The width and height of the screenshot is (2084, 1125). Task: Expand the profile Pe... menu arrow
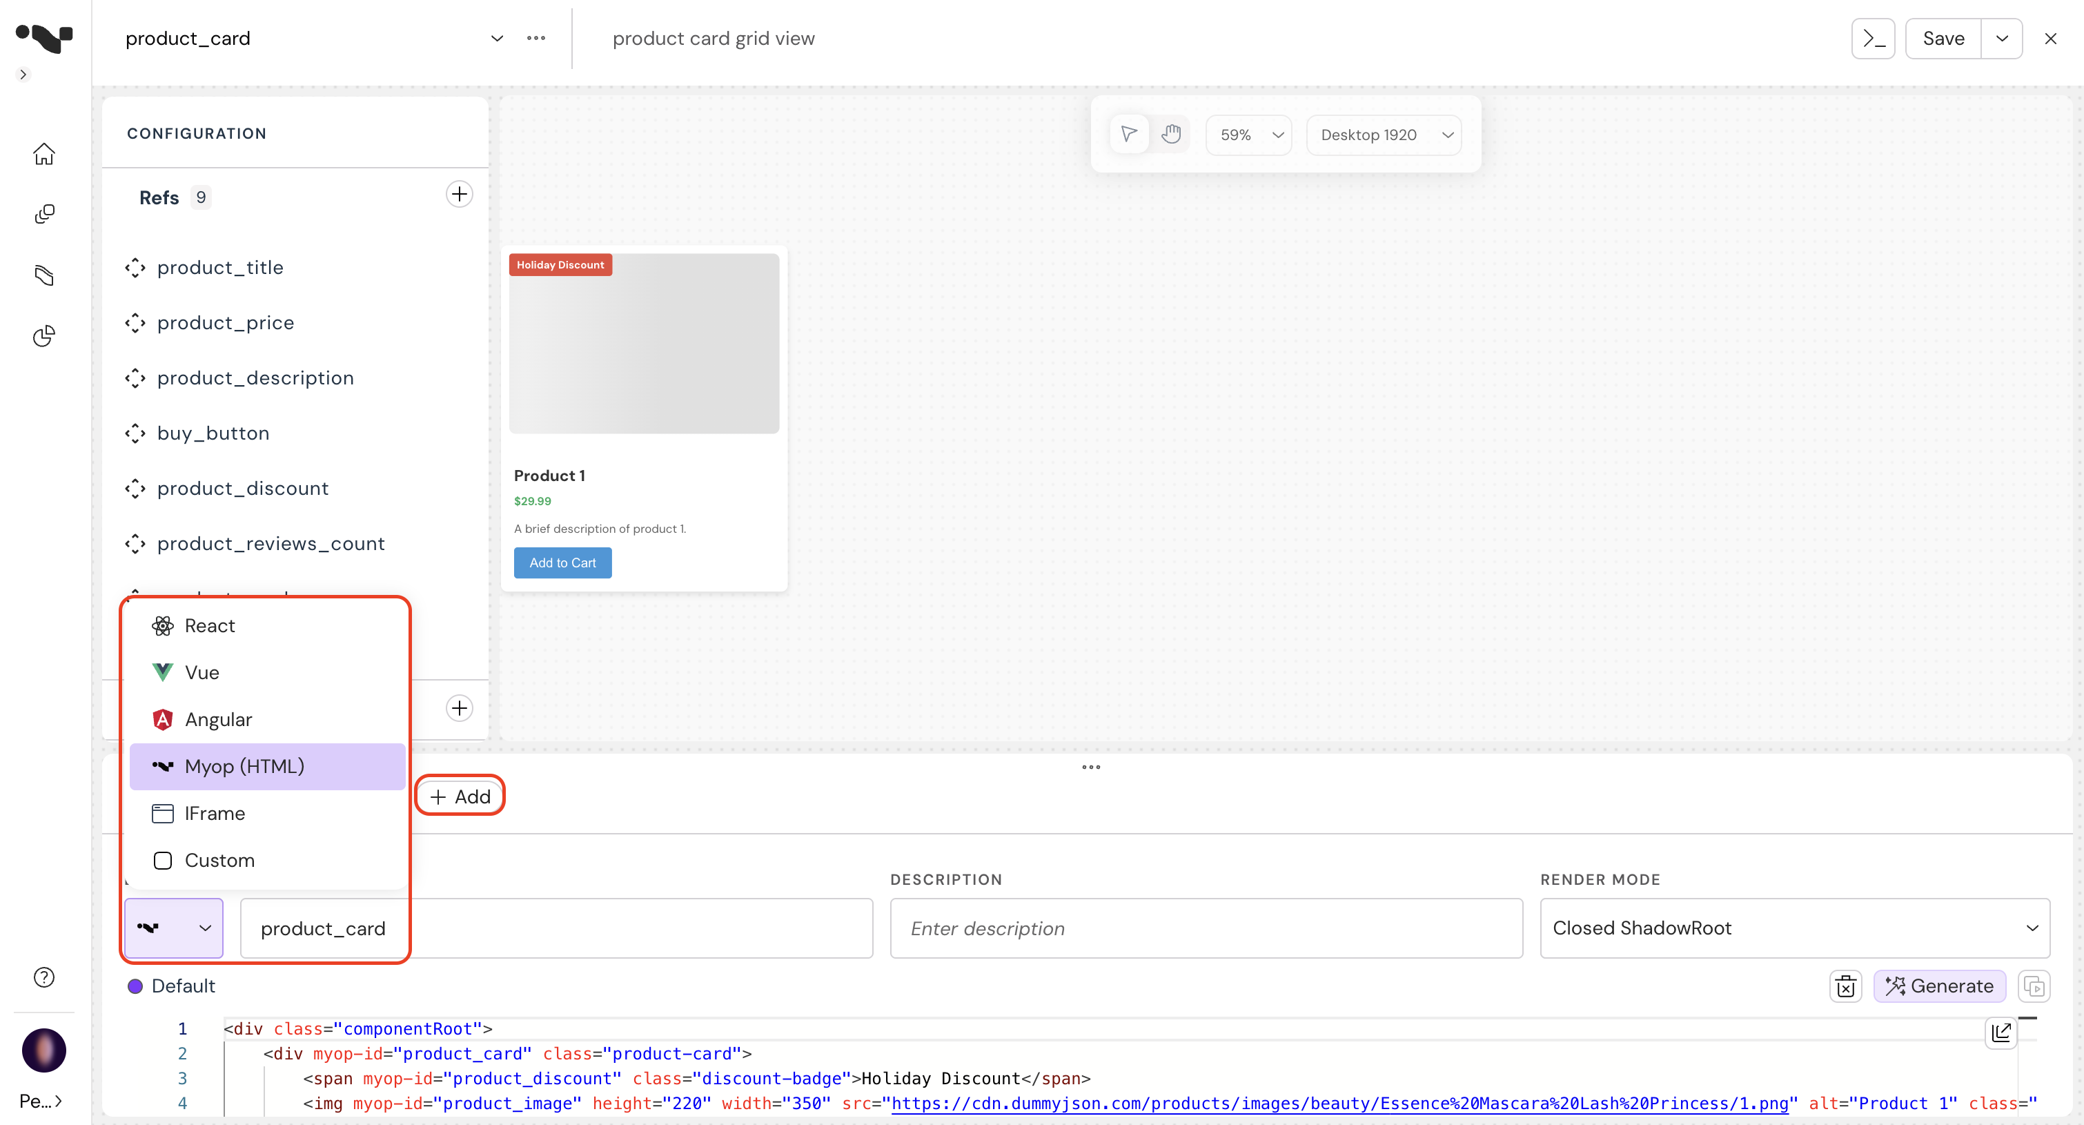[x=58, y=1102]
